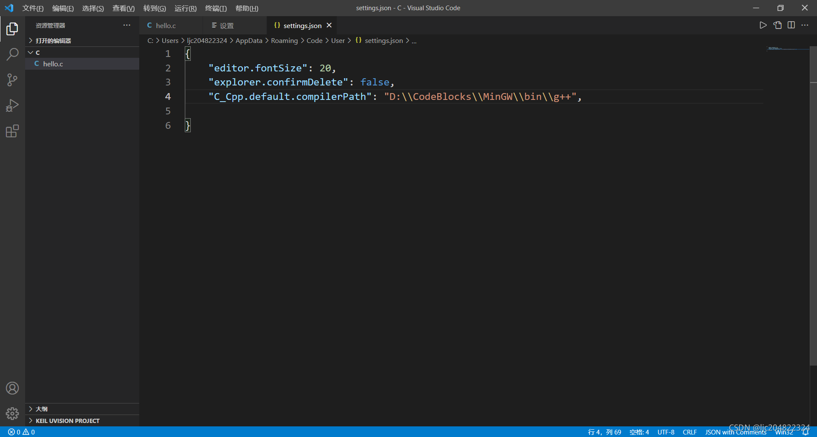
Task: Switch to 设置 tab
Action: click(235, 26)
